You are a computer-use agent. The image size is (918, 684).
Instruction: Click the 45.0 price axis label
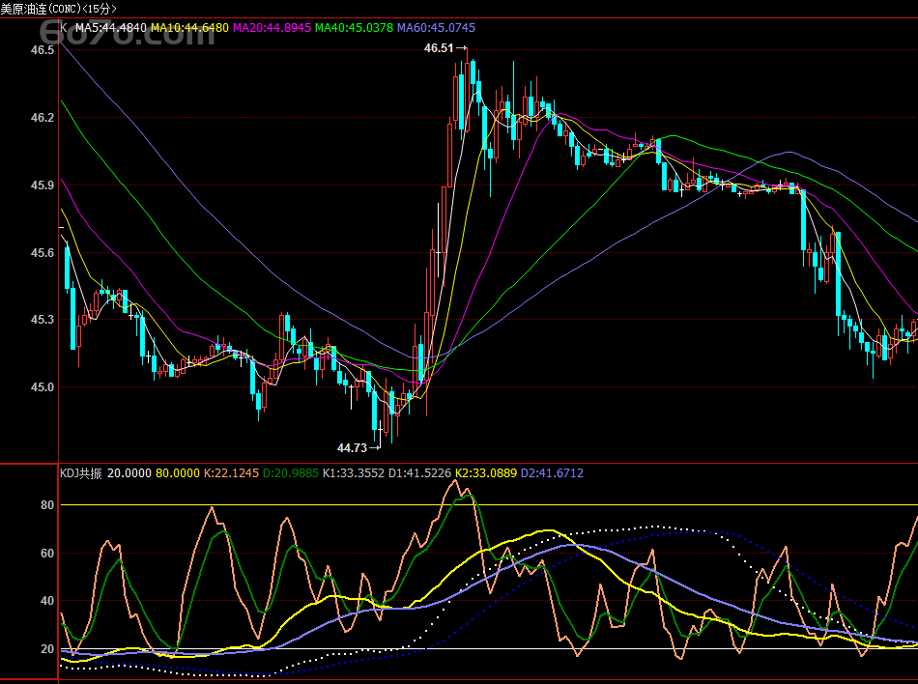tap(43, 387)
